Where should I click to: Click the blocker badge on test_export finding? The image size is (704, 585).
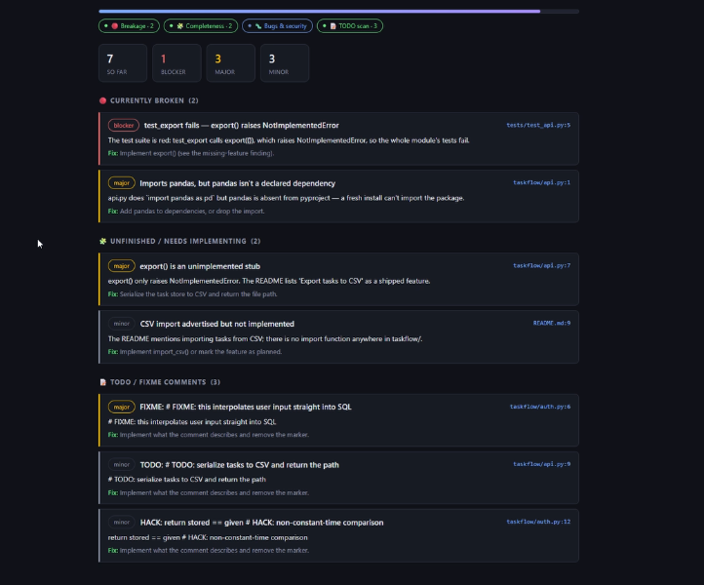124,125
